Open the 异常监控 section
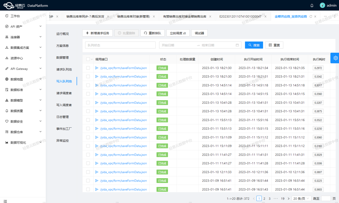The height and width of the screenshot is (203, 339). 62,140
